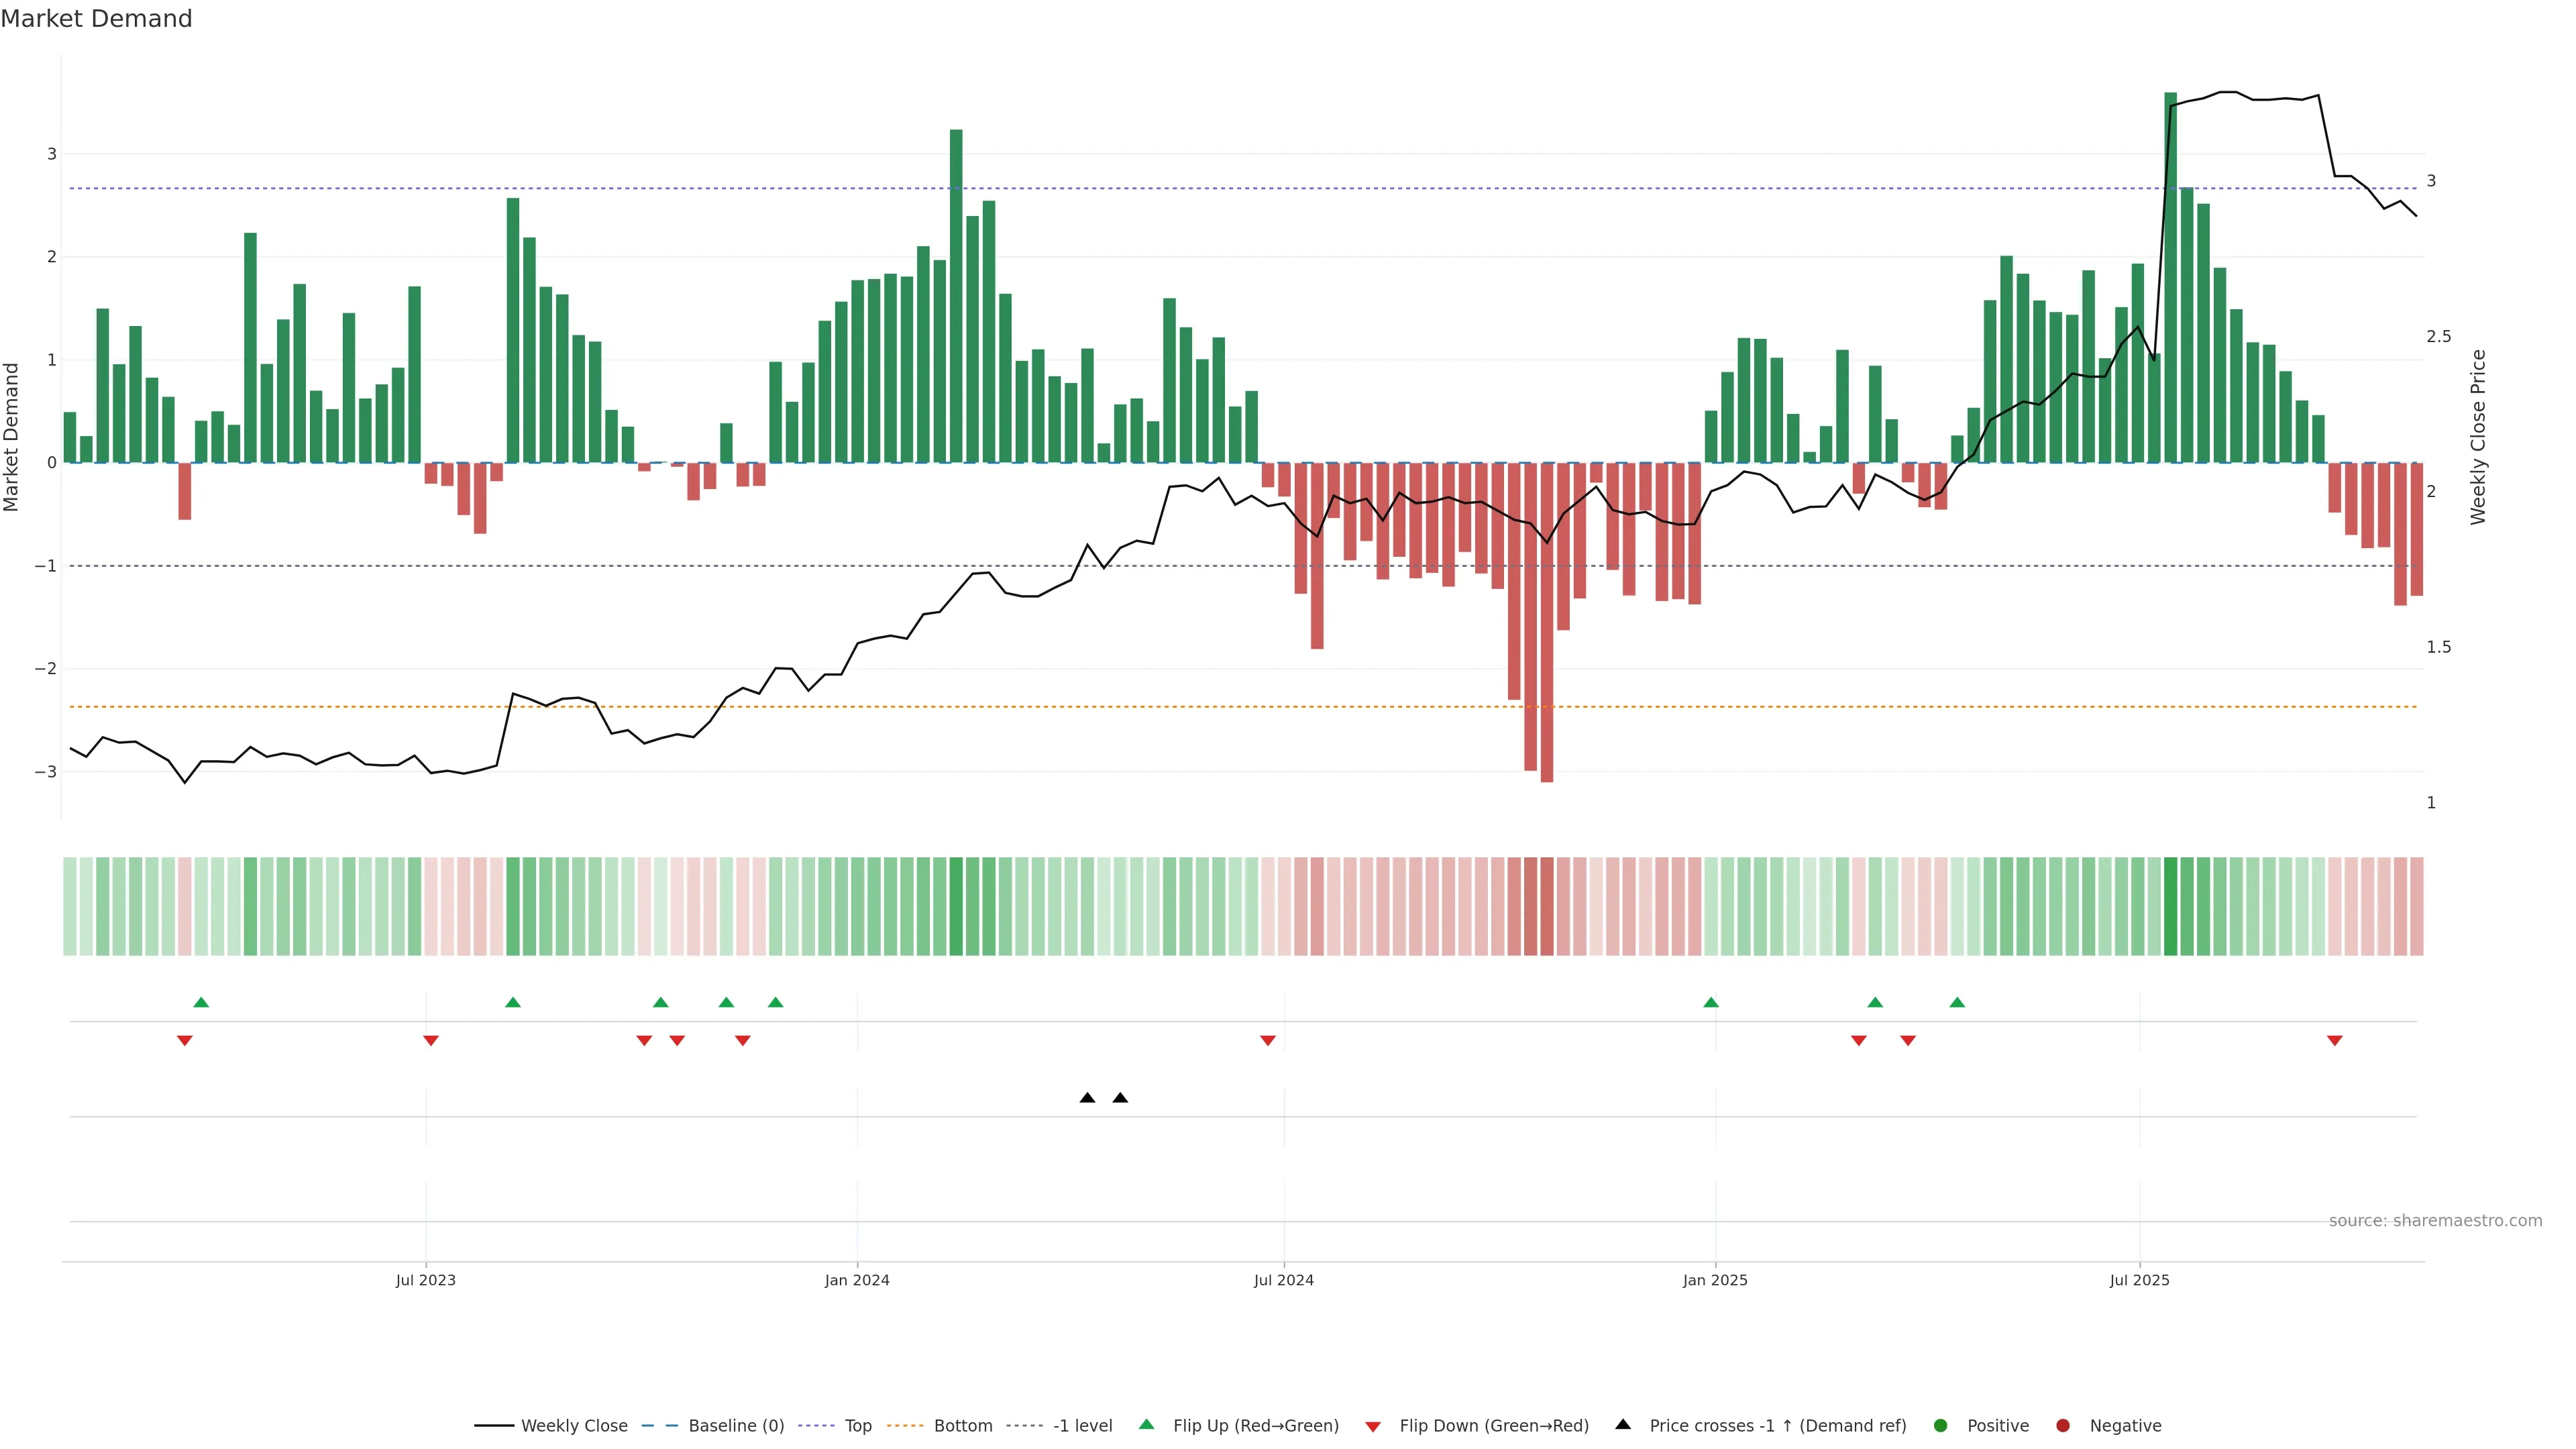Viewport: 2576px width, 1449px height.
Task: Click the Jan 2024 x-axis label
Action: tap(857, 1280)
